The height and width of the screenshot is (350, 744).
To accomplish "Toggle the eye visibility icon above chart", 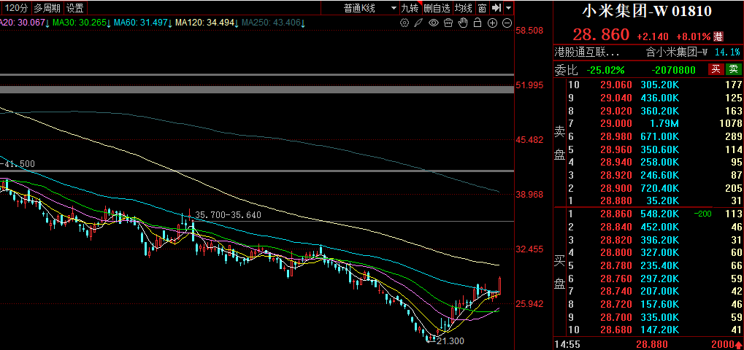I will tap(433, 23).
